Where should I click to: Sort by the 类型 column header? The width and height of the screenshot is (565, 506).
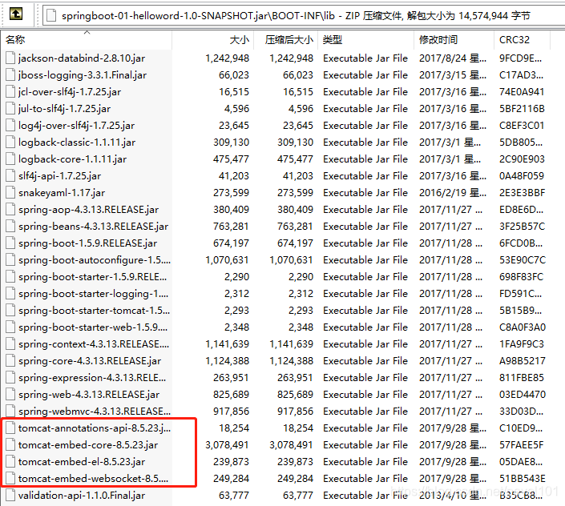pos(365,39)
